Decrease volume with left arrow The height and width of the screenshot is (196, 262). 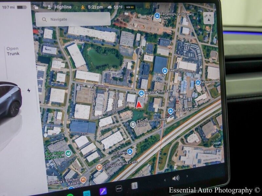[165, 179]
